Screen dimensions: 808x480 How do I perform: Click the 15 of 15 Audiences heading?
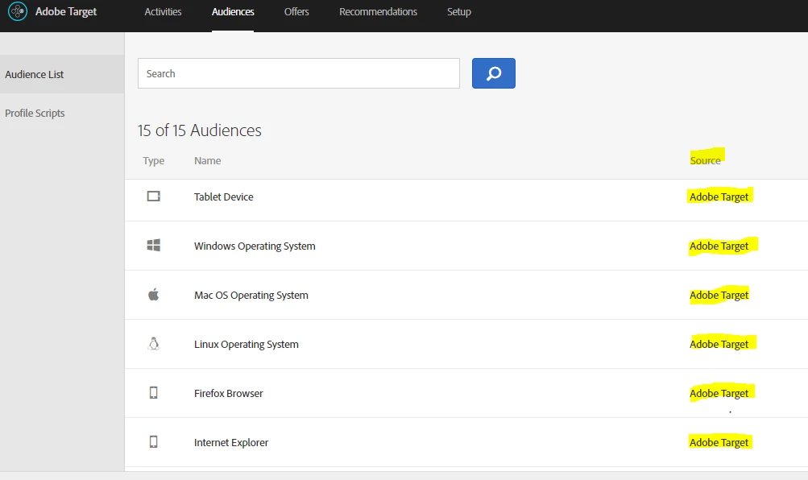[x=200, y=130]
